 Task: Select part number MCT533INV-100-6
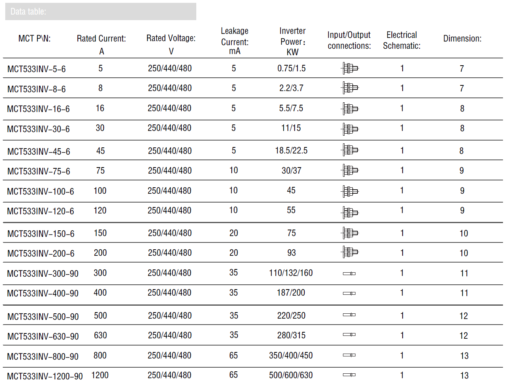click(x=40, y=192)
